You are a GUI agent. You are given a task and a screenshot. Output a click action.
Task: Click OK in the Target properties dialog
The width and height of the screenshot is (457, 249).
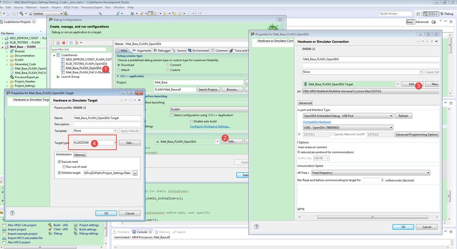point(106,213)
